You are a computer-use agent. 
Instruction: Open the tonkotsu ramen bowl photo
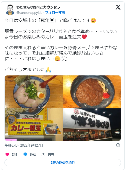click(34, 92)
